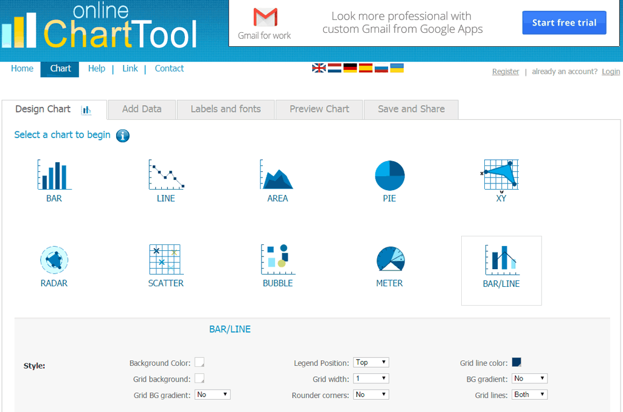Viewport: 623px width, 412px height.
Task: Click the 'Select a chart to begin' text
Action: [x=63, y=135]
